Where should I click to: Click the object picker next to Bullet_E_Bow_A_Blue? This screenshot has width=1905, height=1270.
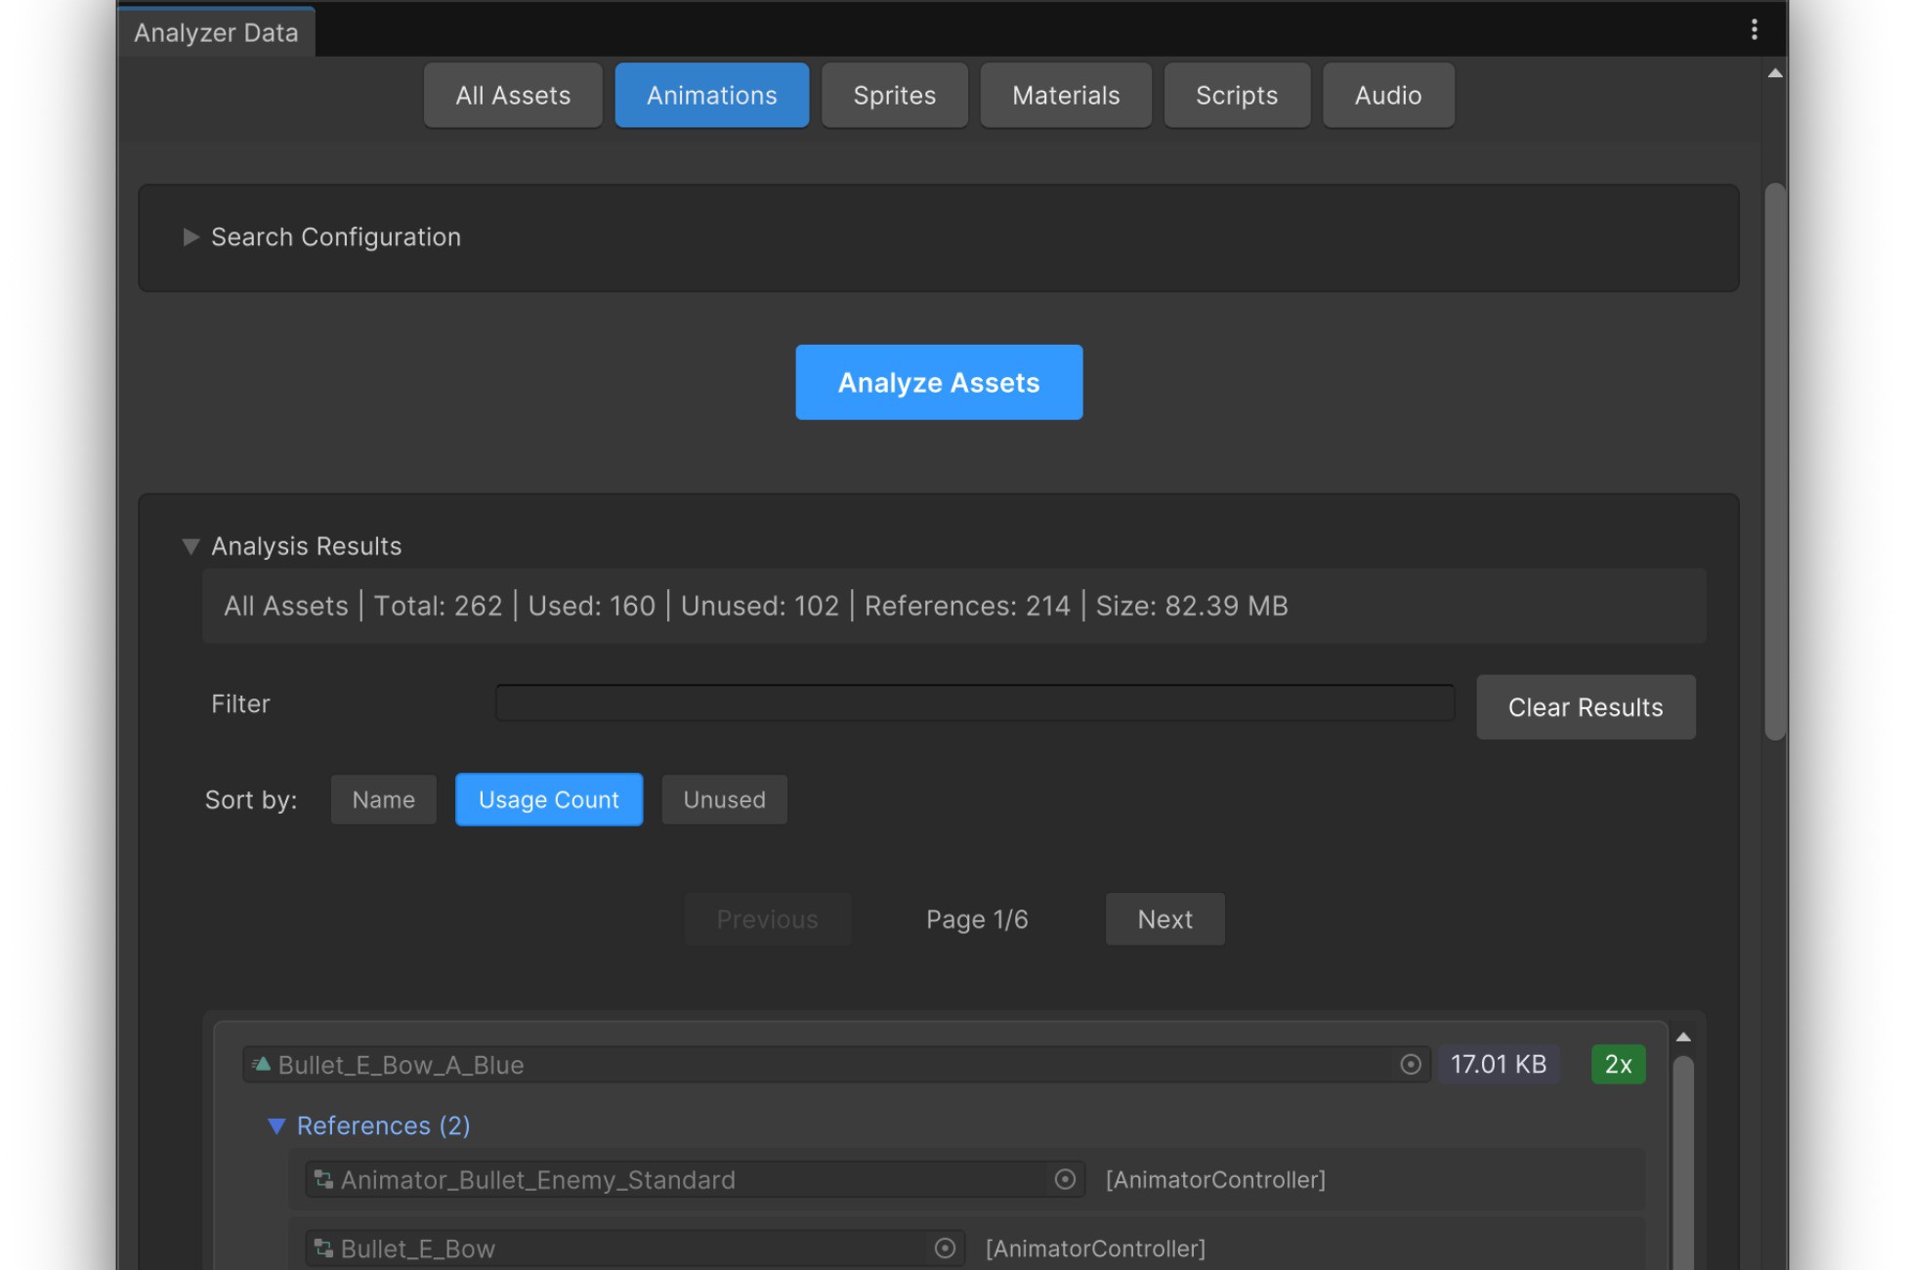pos(1410,1065)
